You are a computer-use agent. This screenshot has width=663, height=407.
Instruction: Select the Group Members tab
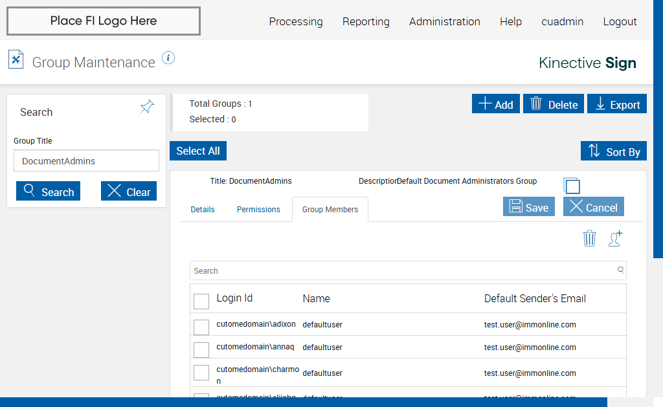pyautogui.click(x=330, y=210)
